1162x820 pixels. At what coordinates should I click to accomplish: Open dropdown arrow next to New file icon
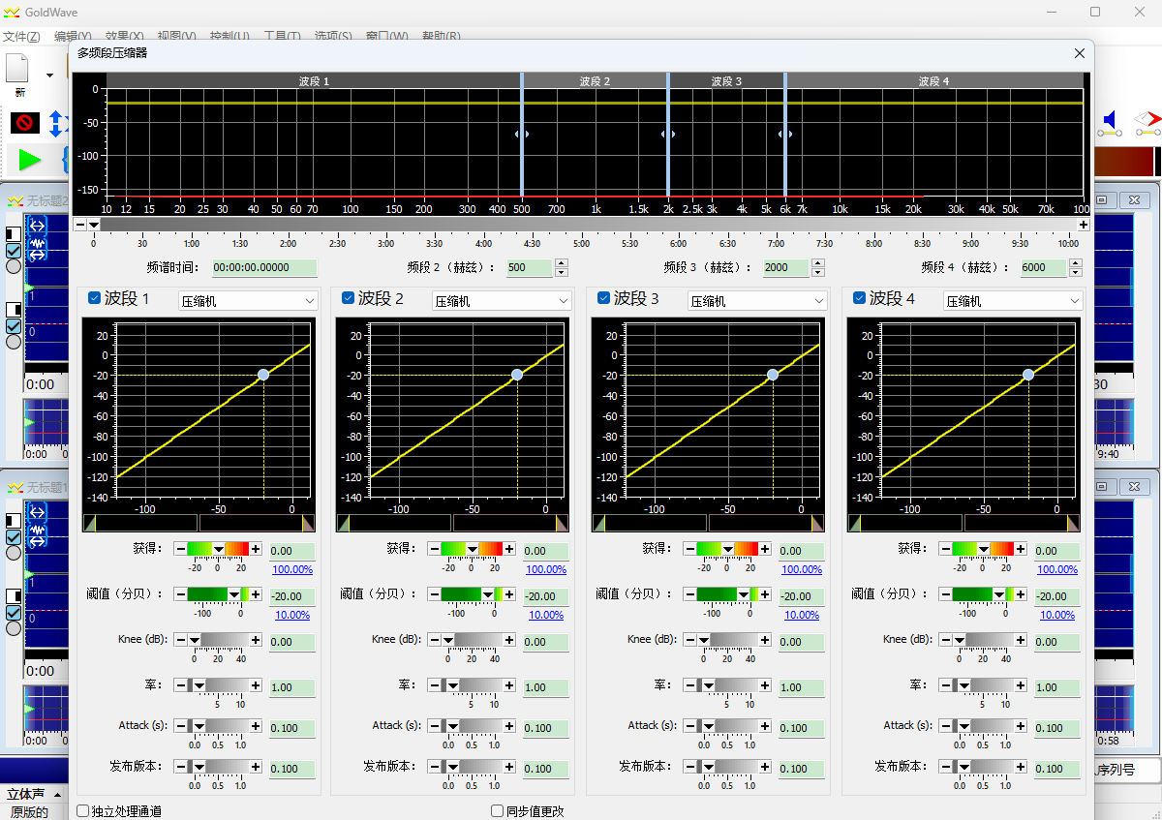[x=49, y=75]
